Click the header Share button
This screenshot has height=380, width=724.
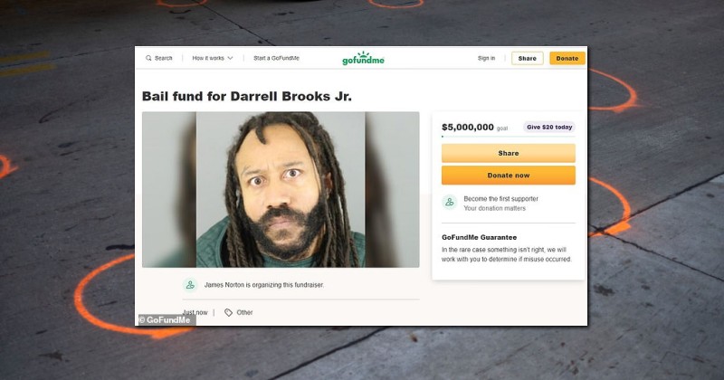tap(527, 58)
